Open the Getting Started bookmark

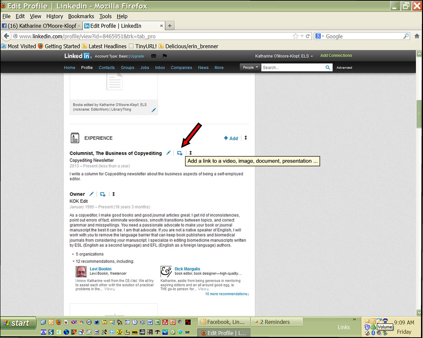pyautogui.click(x=59, y=46)
